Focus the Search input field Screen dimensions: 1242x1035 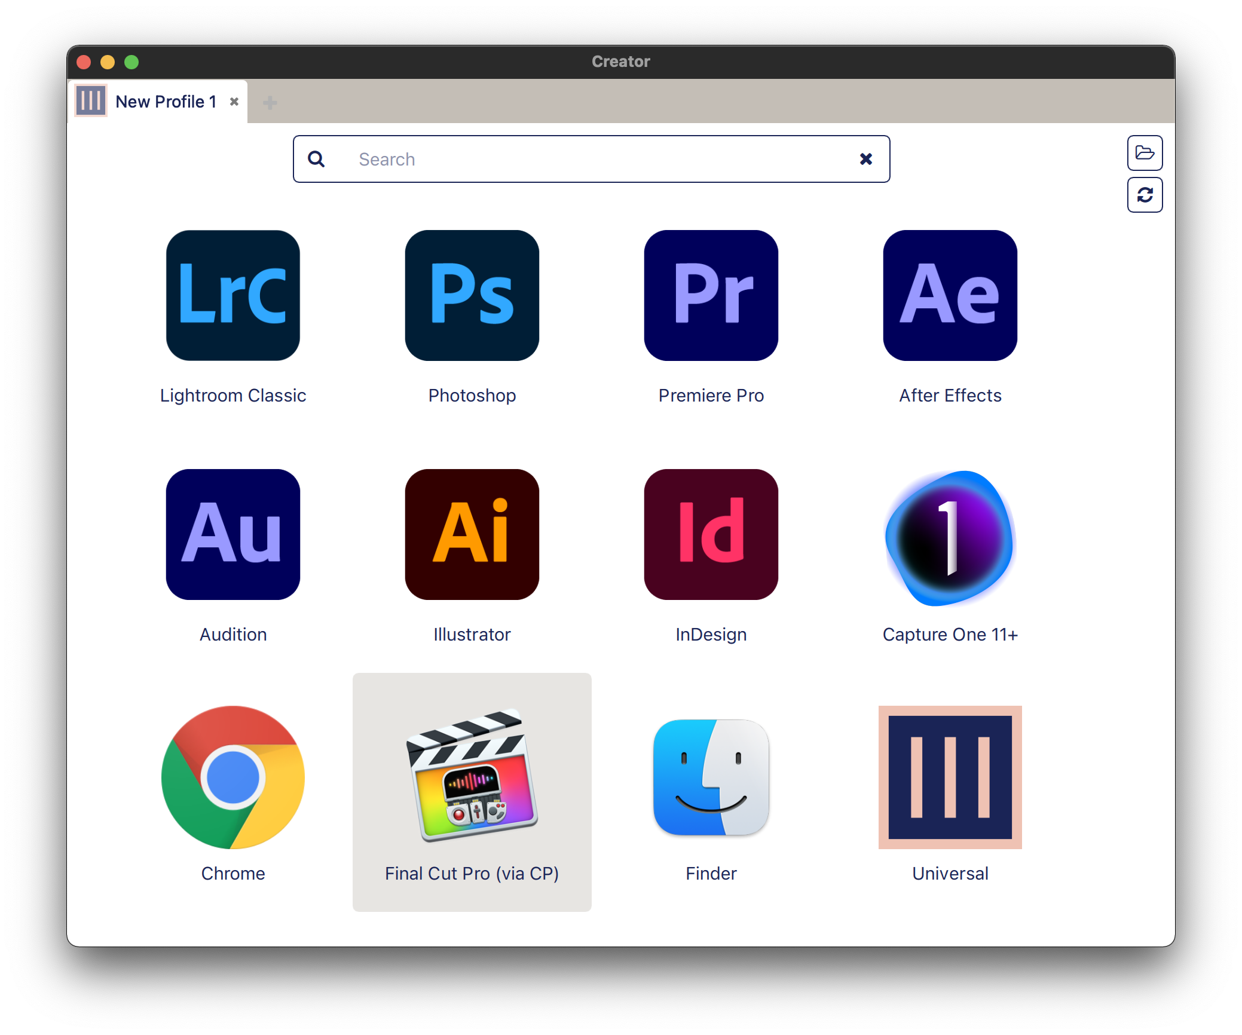coord(592,159)
